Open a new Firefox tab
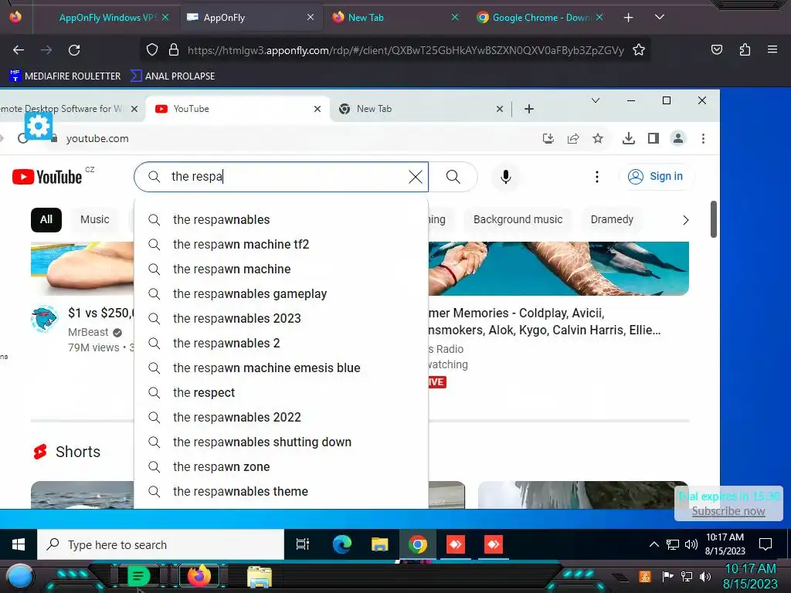This screenshot has height=593, width=791. point(628,18)
